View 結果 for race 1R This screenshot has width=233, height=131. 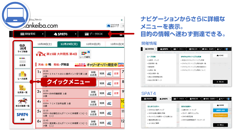pyautogui.click(x=102, y=73)
